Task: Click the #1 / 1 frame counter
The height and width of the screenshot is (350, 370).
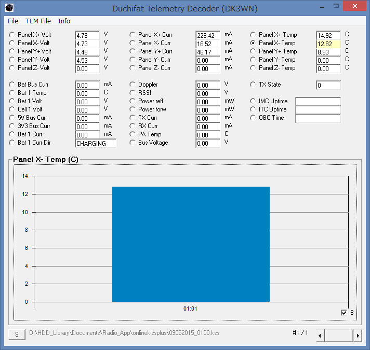Action: [300, 333]
